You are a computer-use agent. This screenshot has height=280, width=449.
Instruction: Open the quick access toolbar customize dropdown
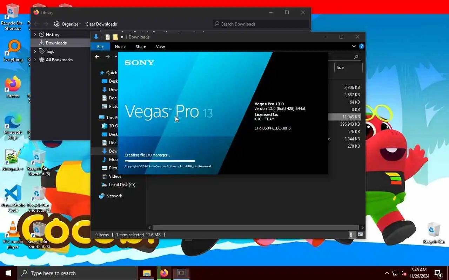[x=122, y=37]
